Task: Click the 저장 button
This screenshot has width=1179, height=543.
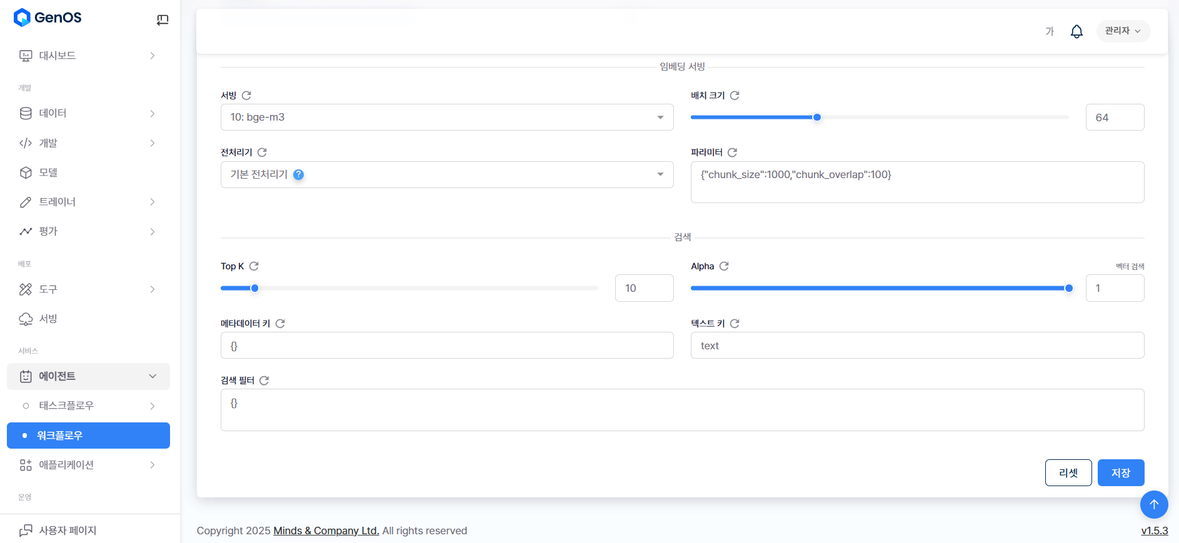Action: point(1120,473)
